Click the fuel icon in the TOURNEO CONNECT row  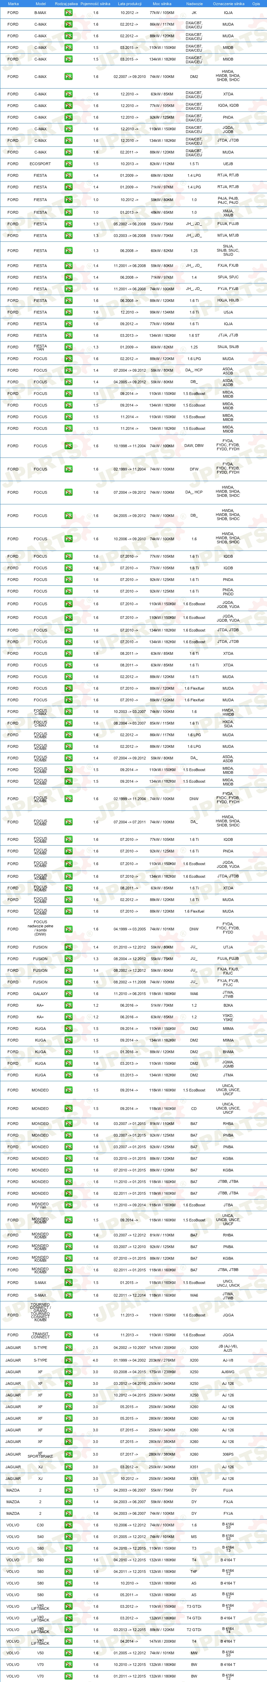coord(68,1315)
